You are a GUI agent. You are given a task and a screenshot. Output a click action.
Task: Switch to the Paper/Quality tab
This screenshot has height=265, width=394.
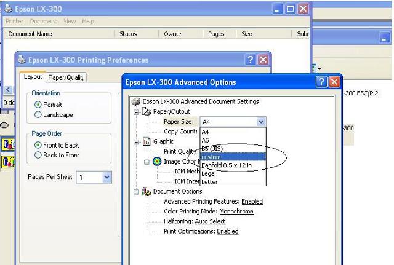tap(66, 77)
